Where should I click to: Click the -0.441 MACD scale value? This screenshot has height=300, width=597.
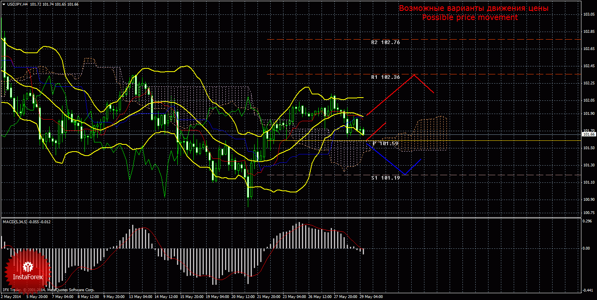tap(588, 290)
